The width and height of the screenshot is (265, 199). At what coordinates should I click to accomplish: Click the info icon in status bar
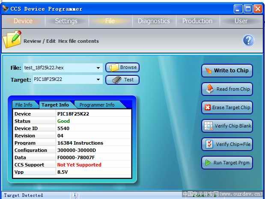click(x=75, y=195)
